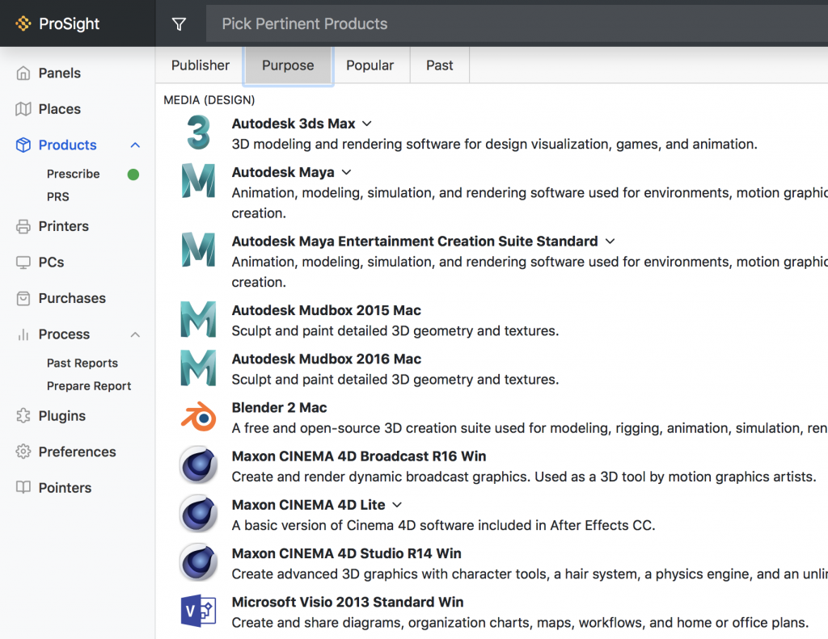Open the filter funnel icon
The height and width of the screenshot is (639, 828).
pyautogui.click(x=179, y=23)
